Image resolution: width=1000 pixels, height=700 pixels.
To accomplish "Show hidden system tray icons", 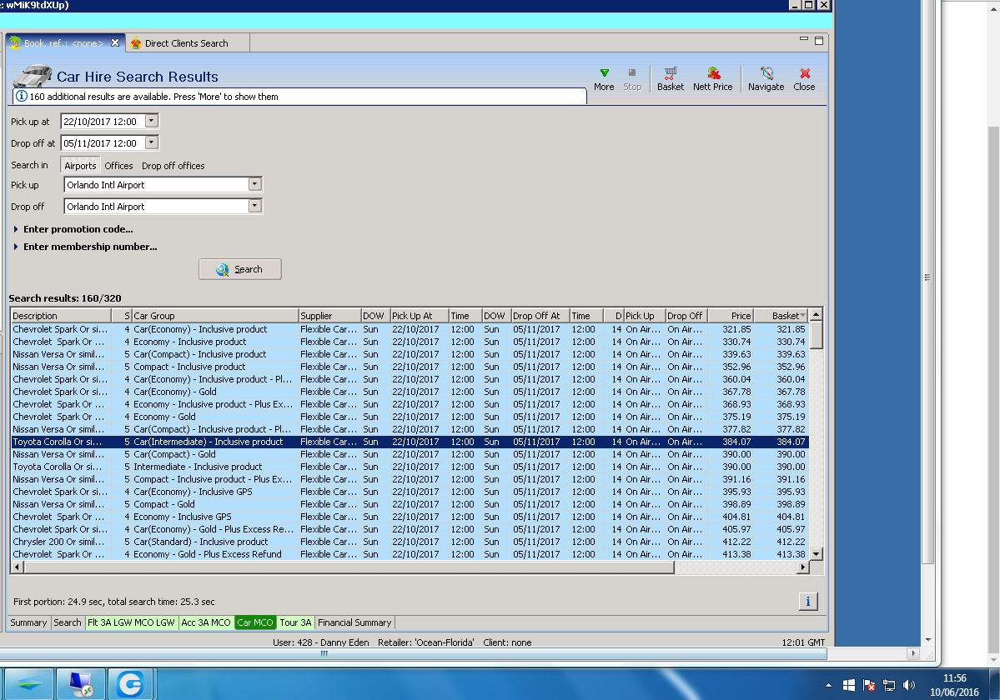I will point(828,685).
